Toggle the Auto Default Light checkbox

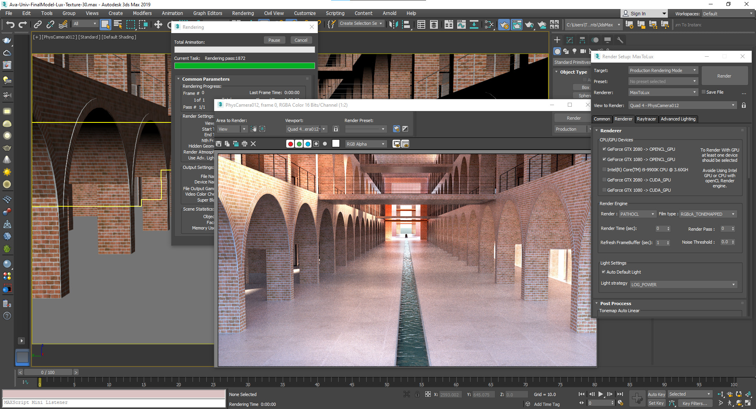coord(603,272)
